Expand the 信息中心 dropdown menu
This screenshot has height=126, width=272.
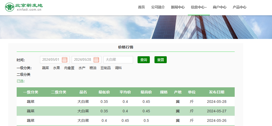pyautogui.click(x=199, y=7)
